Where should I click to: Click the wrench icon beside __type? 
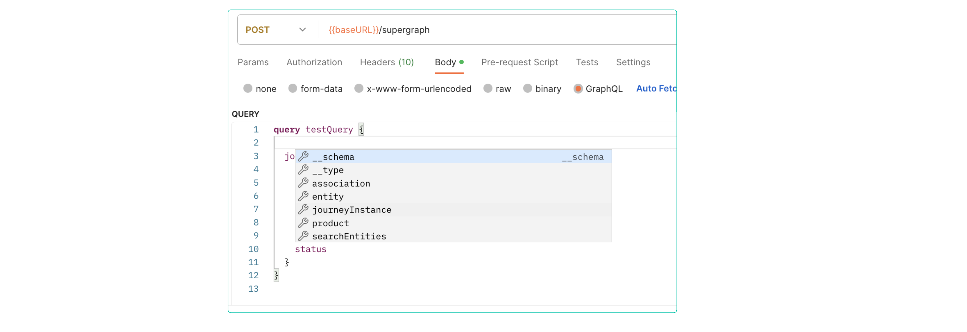(x=303, y=170)
